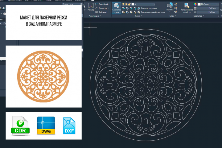Toggle layer lock with the padlock icon
The width and height of the screenshot is (222, 148).
tap(129, 4)
